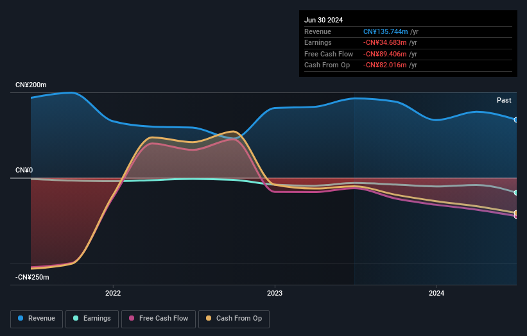
Task: Click the pink Free Cash Flow legend dot
Action: click(132, 318)
